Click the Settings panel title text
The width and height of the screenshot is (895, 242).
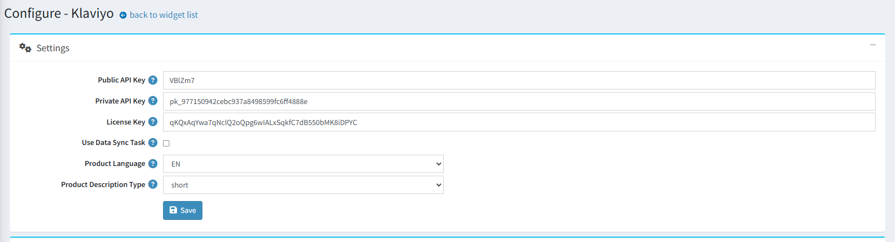tap(53, 48)
